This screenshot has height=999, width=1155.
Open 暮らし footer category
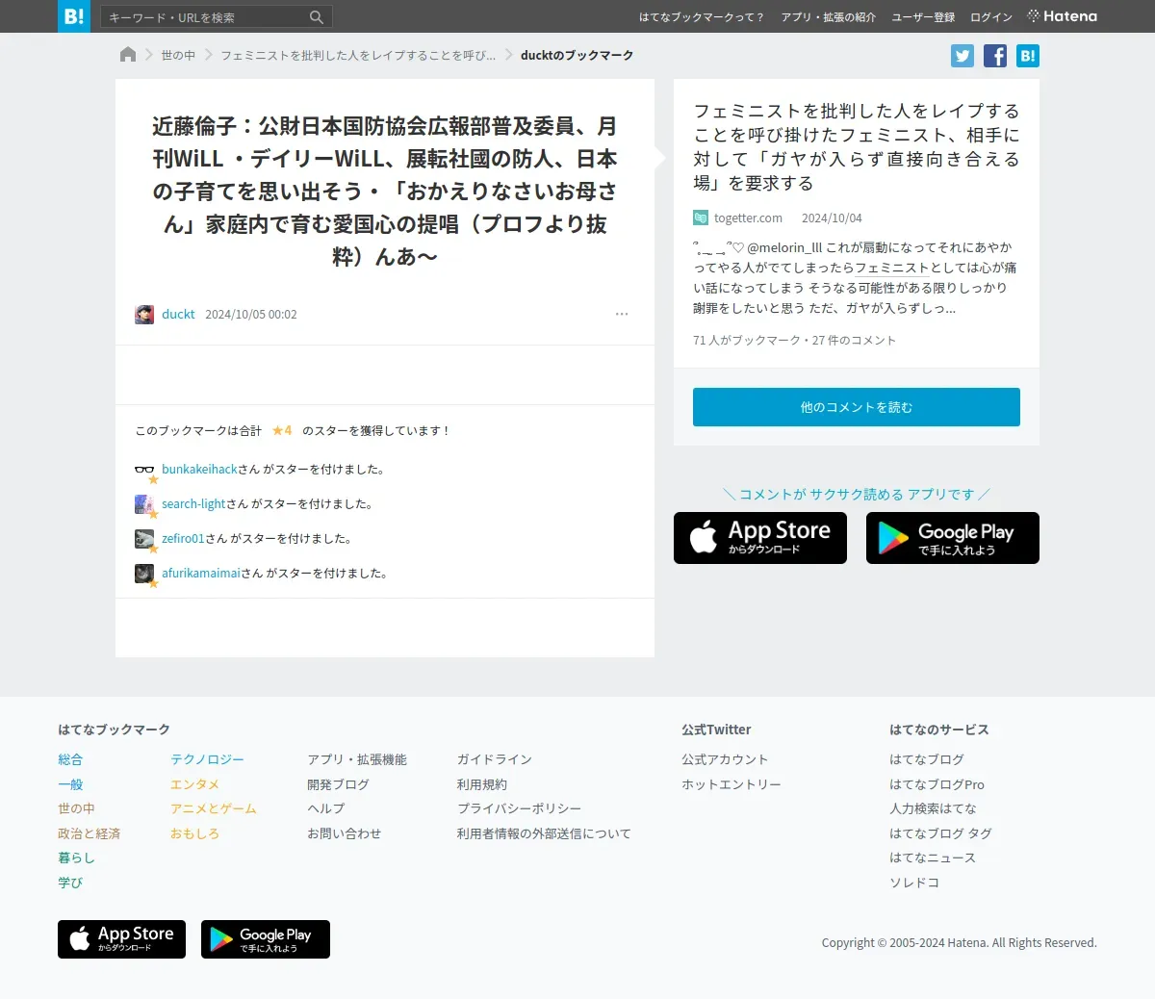[76, 858]
